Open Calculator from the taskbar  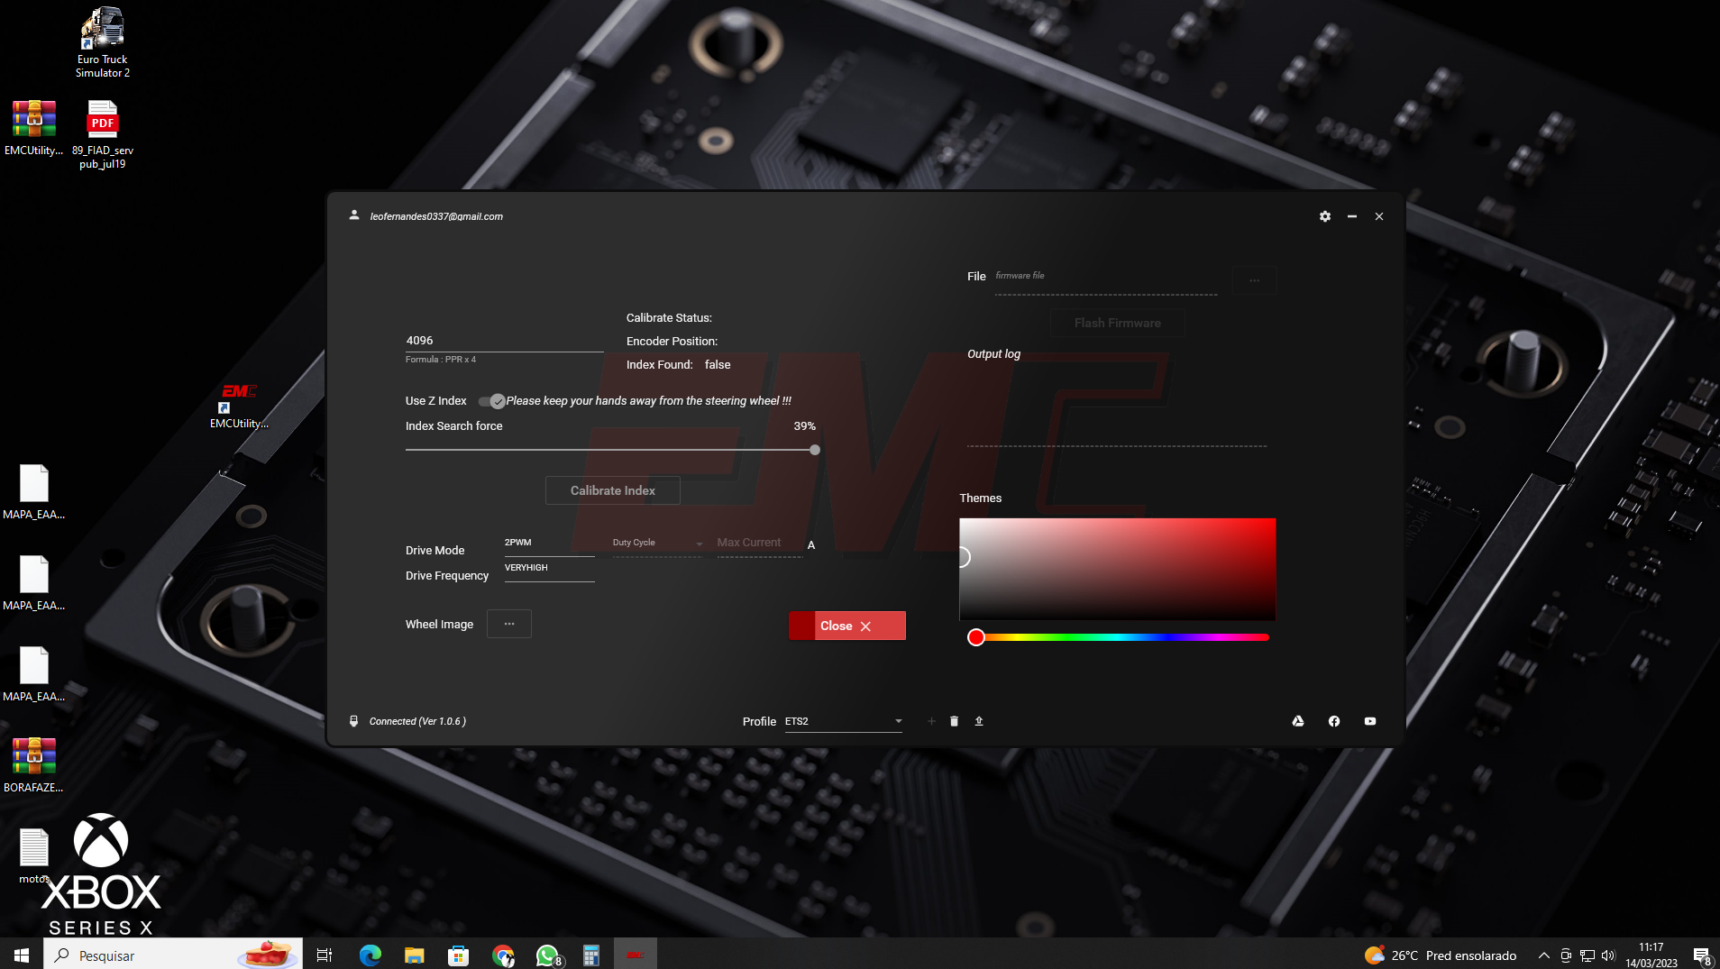591,955
